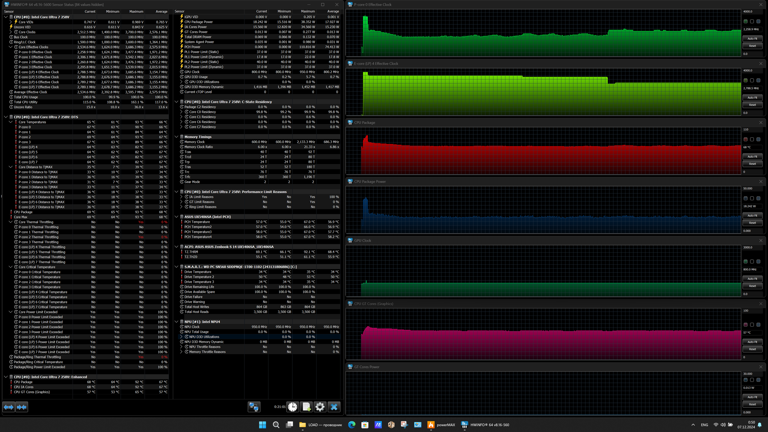Open sensor settings gear icon

[320, 407]
